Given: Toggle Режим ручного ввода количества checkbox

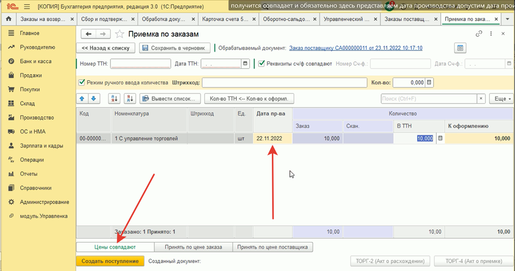Looking at the screenshot, I should (x=82, y=83).
